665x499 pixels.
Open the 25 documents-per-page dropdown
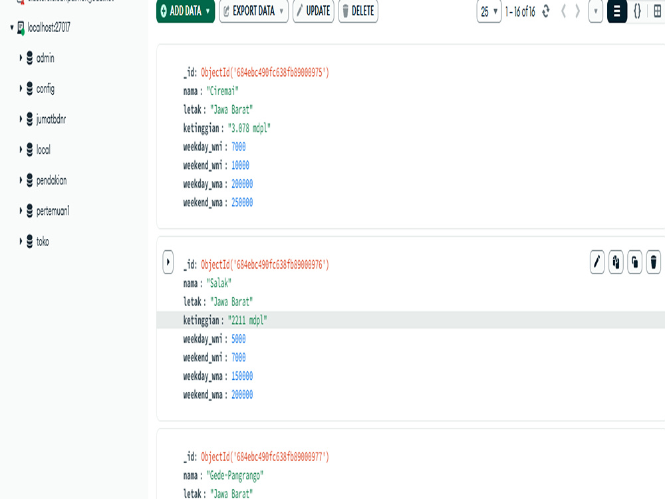click(x=489, y=11)
